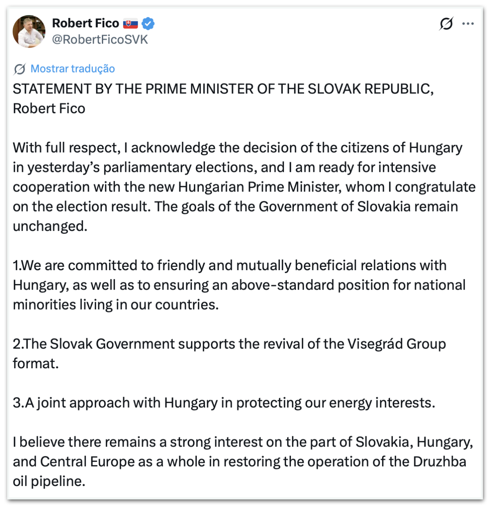Click point 3 about energy interests
This screenshot has height=506, width=489.
224,403
